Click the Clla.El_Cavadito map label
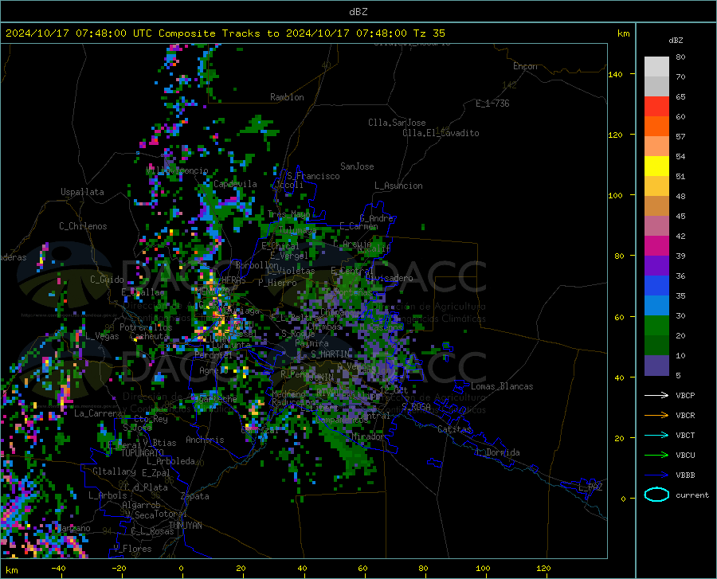This screenshot has height=579, width=717. tap(441, 133)
